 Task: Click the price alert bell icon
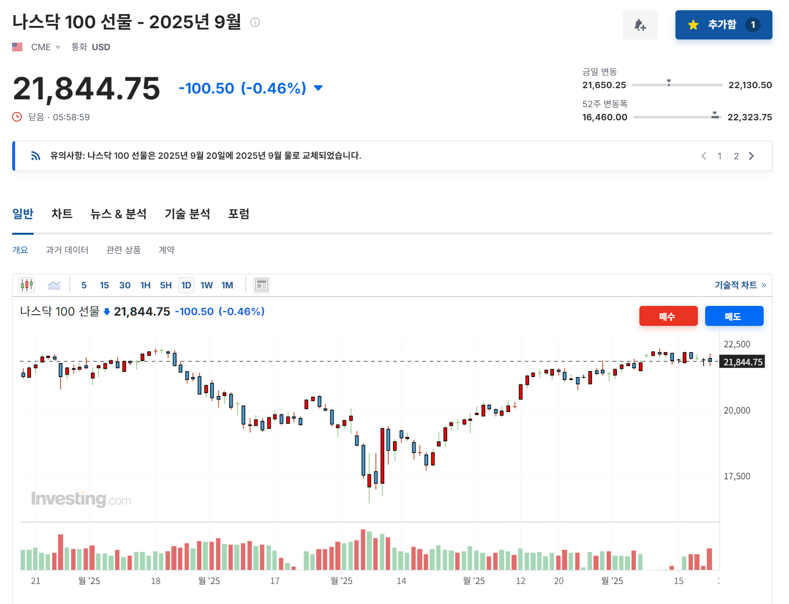[x=640, y=25]
